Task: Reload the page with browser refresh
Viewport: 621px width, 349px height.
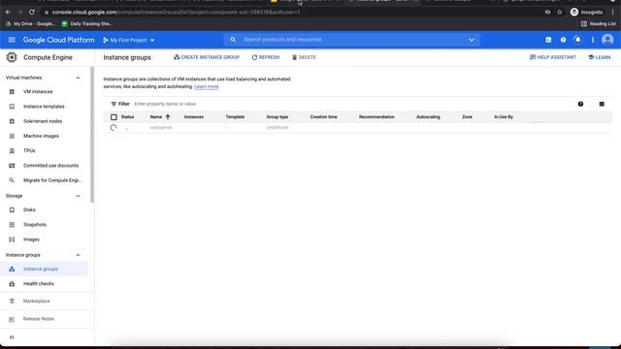Action: pyautogui.click(x=32, y=13)
